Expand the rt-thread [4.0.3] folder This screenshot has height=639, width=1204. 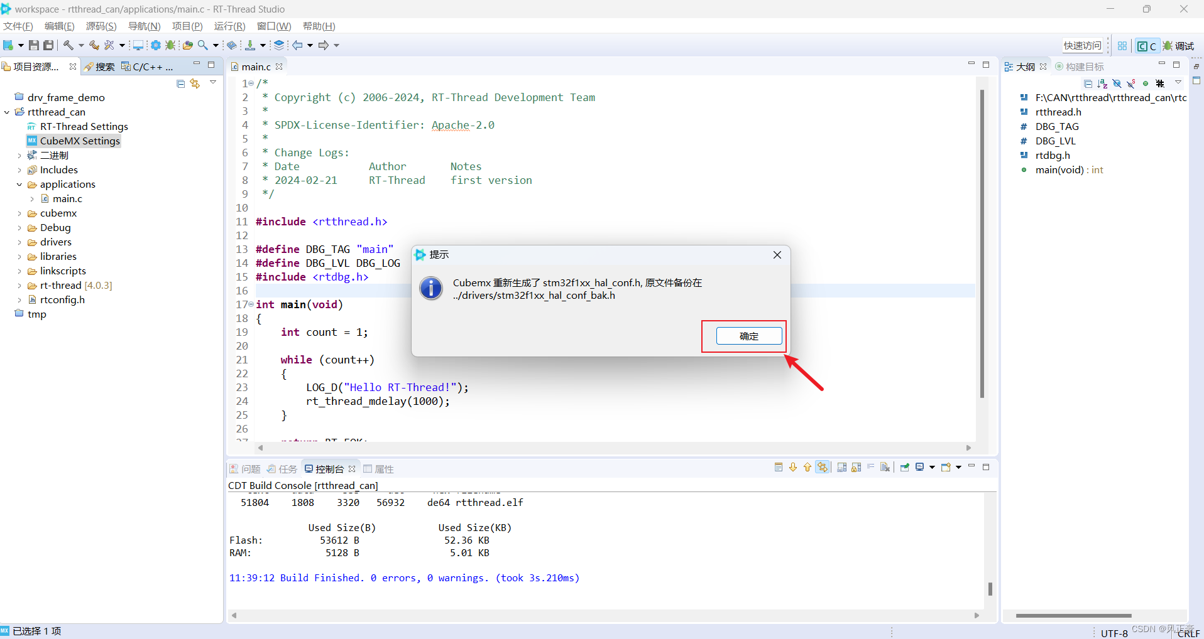pyautogui.click(x=19, y=286)
